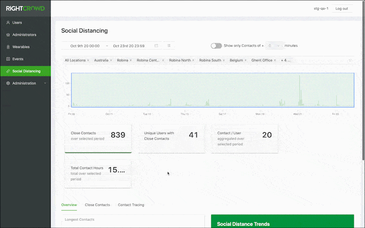
Task: Edit the start date Oct 9th 20 00:00
Action: pos(85,46)
